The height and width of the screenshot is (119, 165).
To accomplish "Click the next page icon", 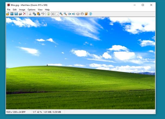I will pos(82,14).
